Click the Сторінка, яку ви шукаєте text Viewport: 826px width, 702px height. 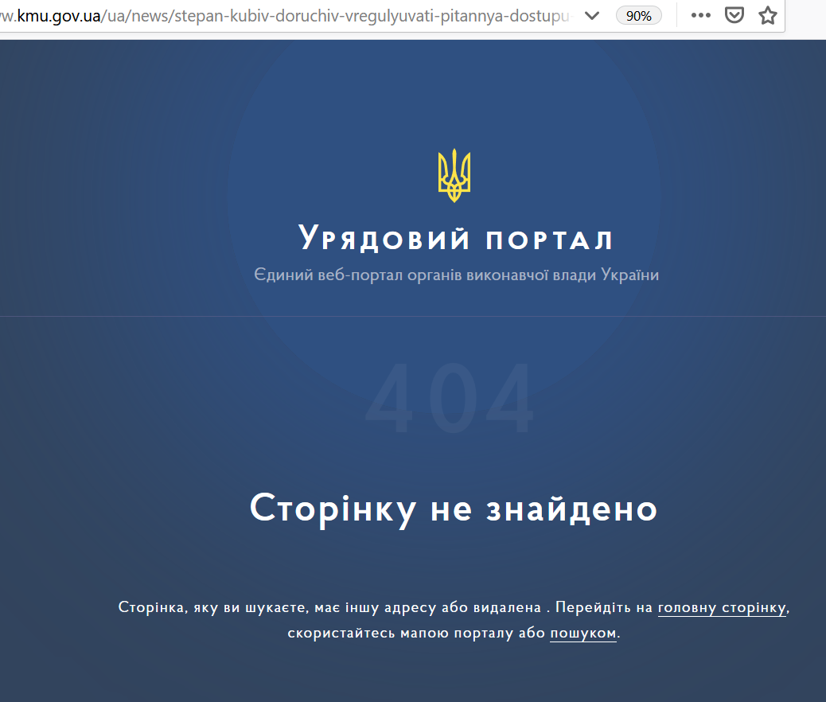(213, 608)
